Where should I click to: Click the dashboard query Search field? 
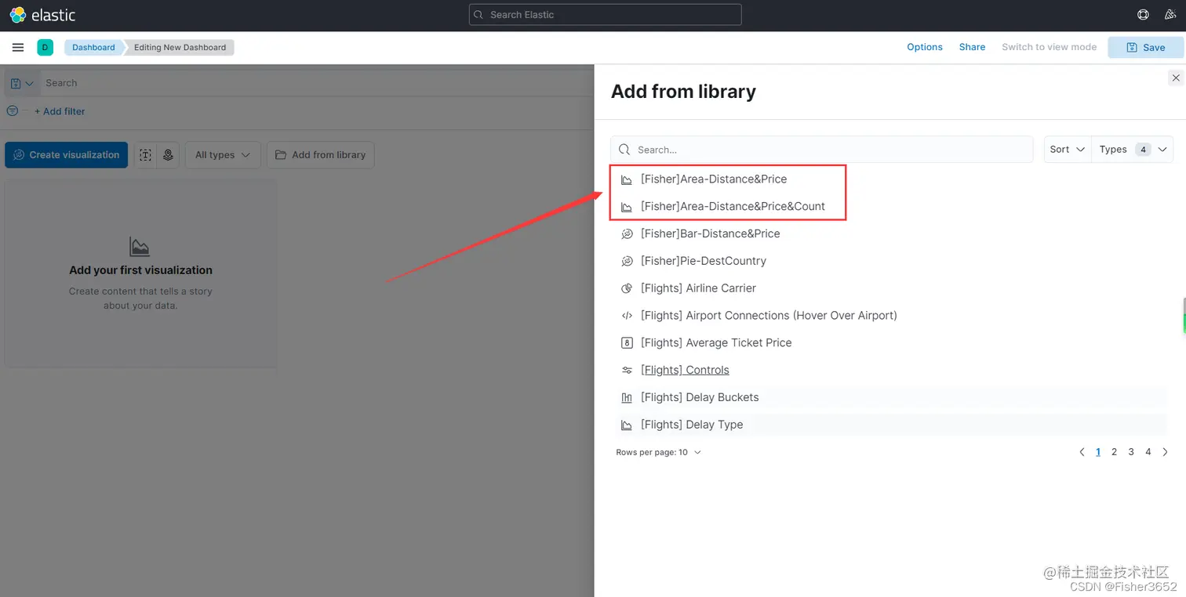tap(316, 83)
